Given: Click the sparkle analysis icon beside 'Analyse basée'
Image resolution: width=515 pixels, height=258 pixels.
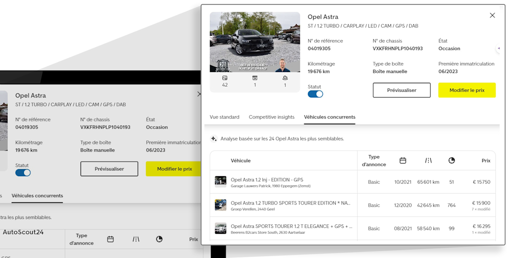Looking at the screenshot, I should [x=214, y=139].
